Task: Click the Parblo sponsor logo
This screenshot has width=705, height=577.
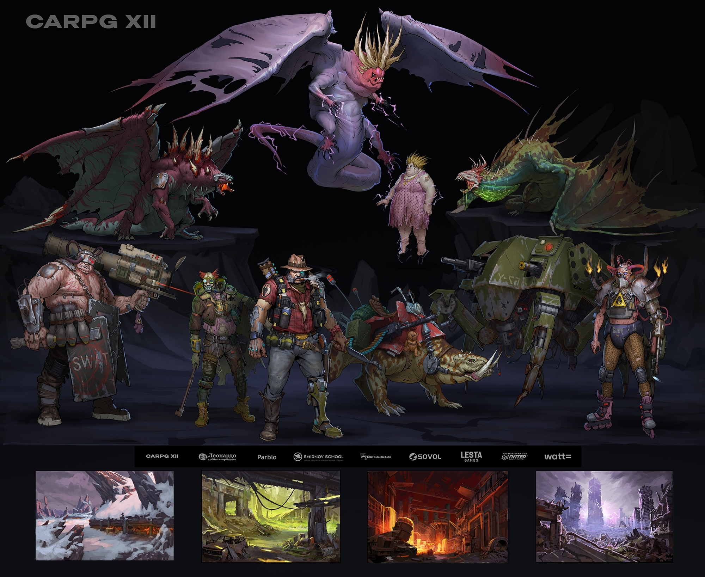Action: [267, 457]
